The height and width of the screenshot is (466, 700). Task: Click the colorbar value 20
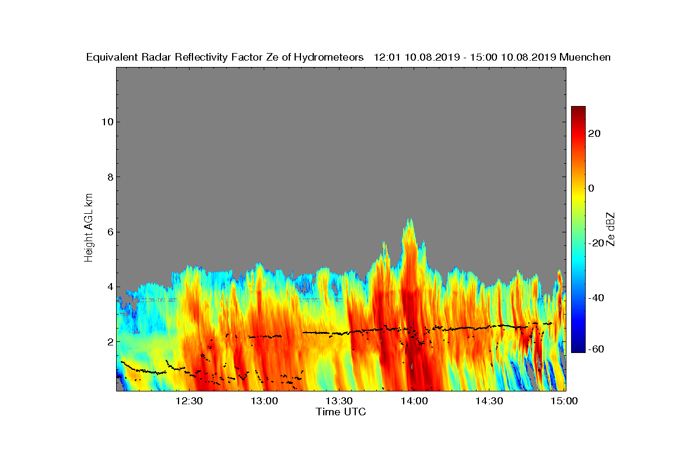pos(595,133)
